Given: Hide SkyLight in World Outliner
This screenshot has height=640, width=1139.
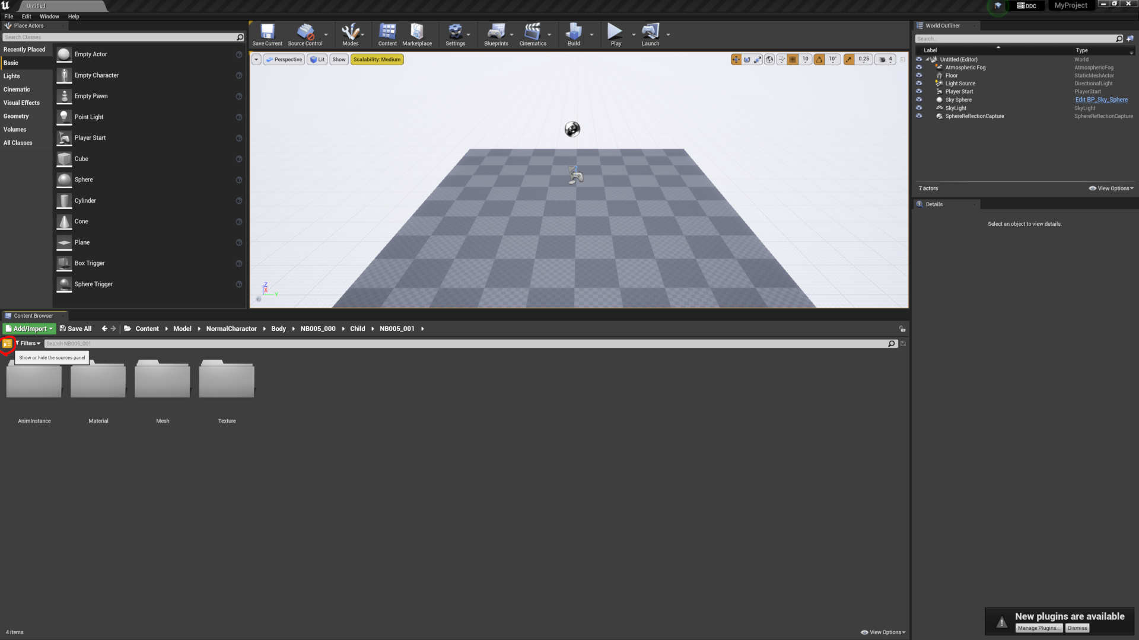Looking at the screenshot, I should pos(919,108).
